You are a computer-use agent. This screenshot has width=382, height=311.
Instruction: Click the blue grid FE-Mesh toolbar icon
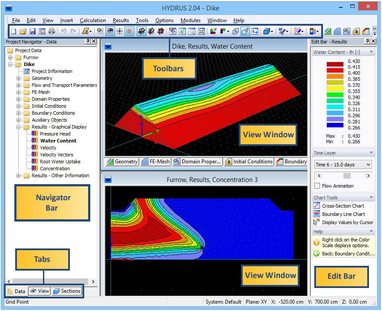tap(337, 31)
